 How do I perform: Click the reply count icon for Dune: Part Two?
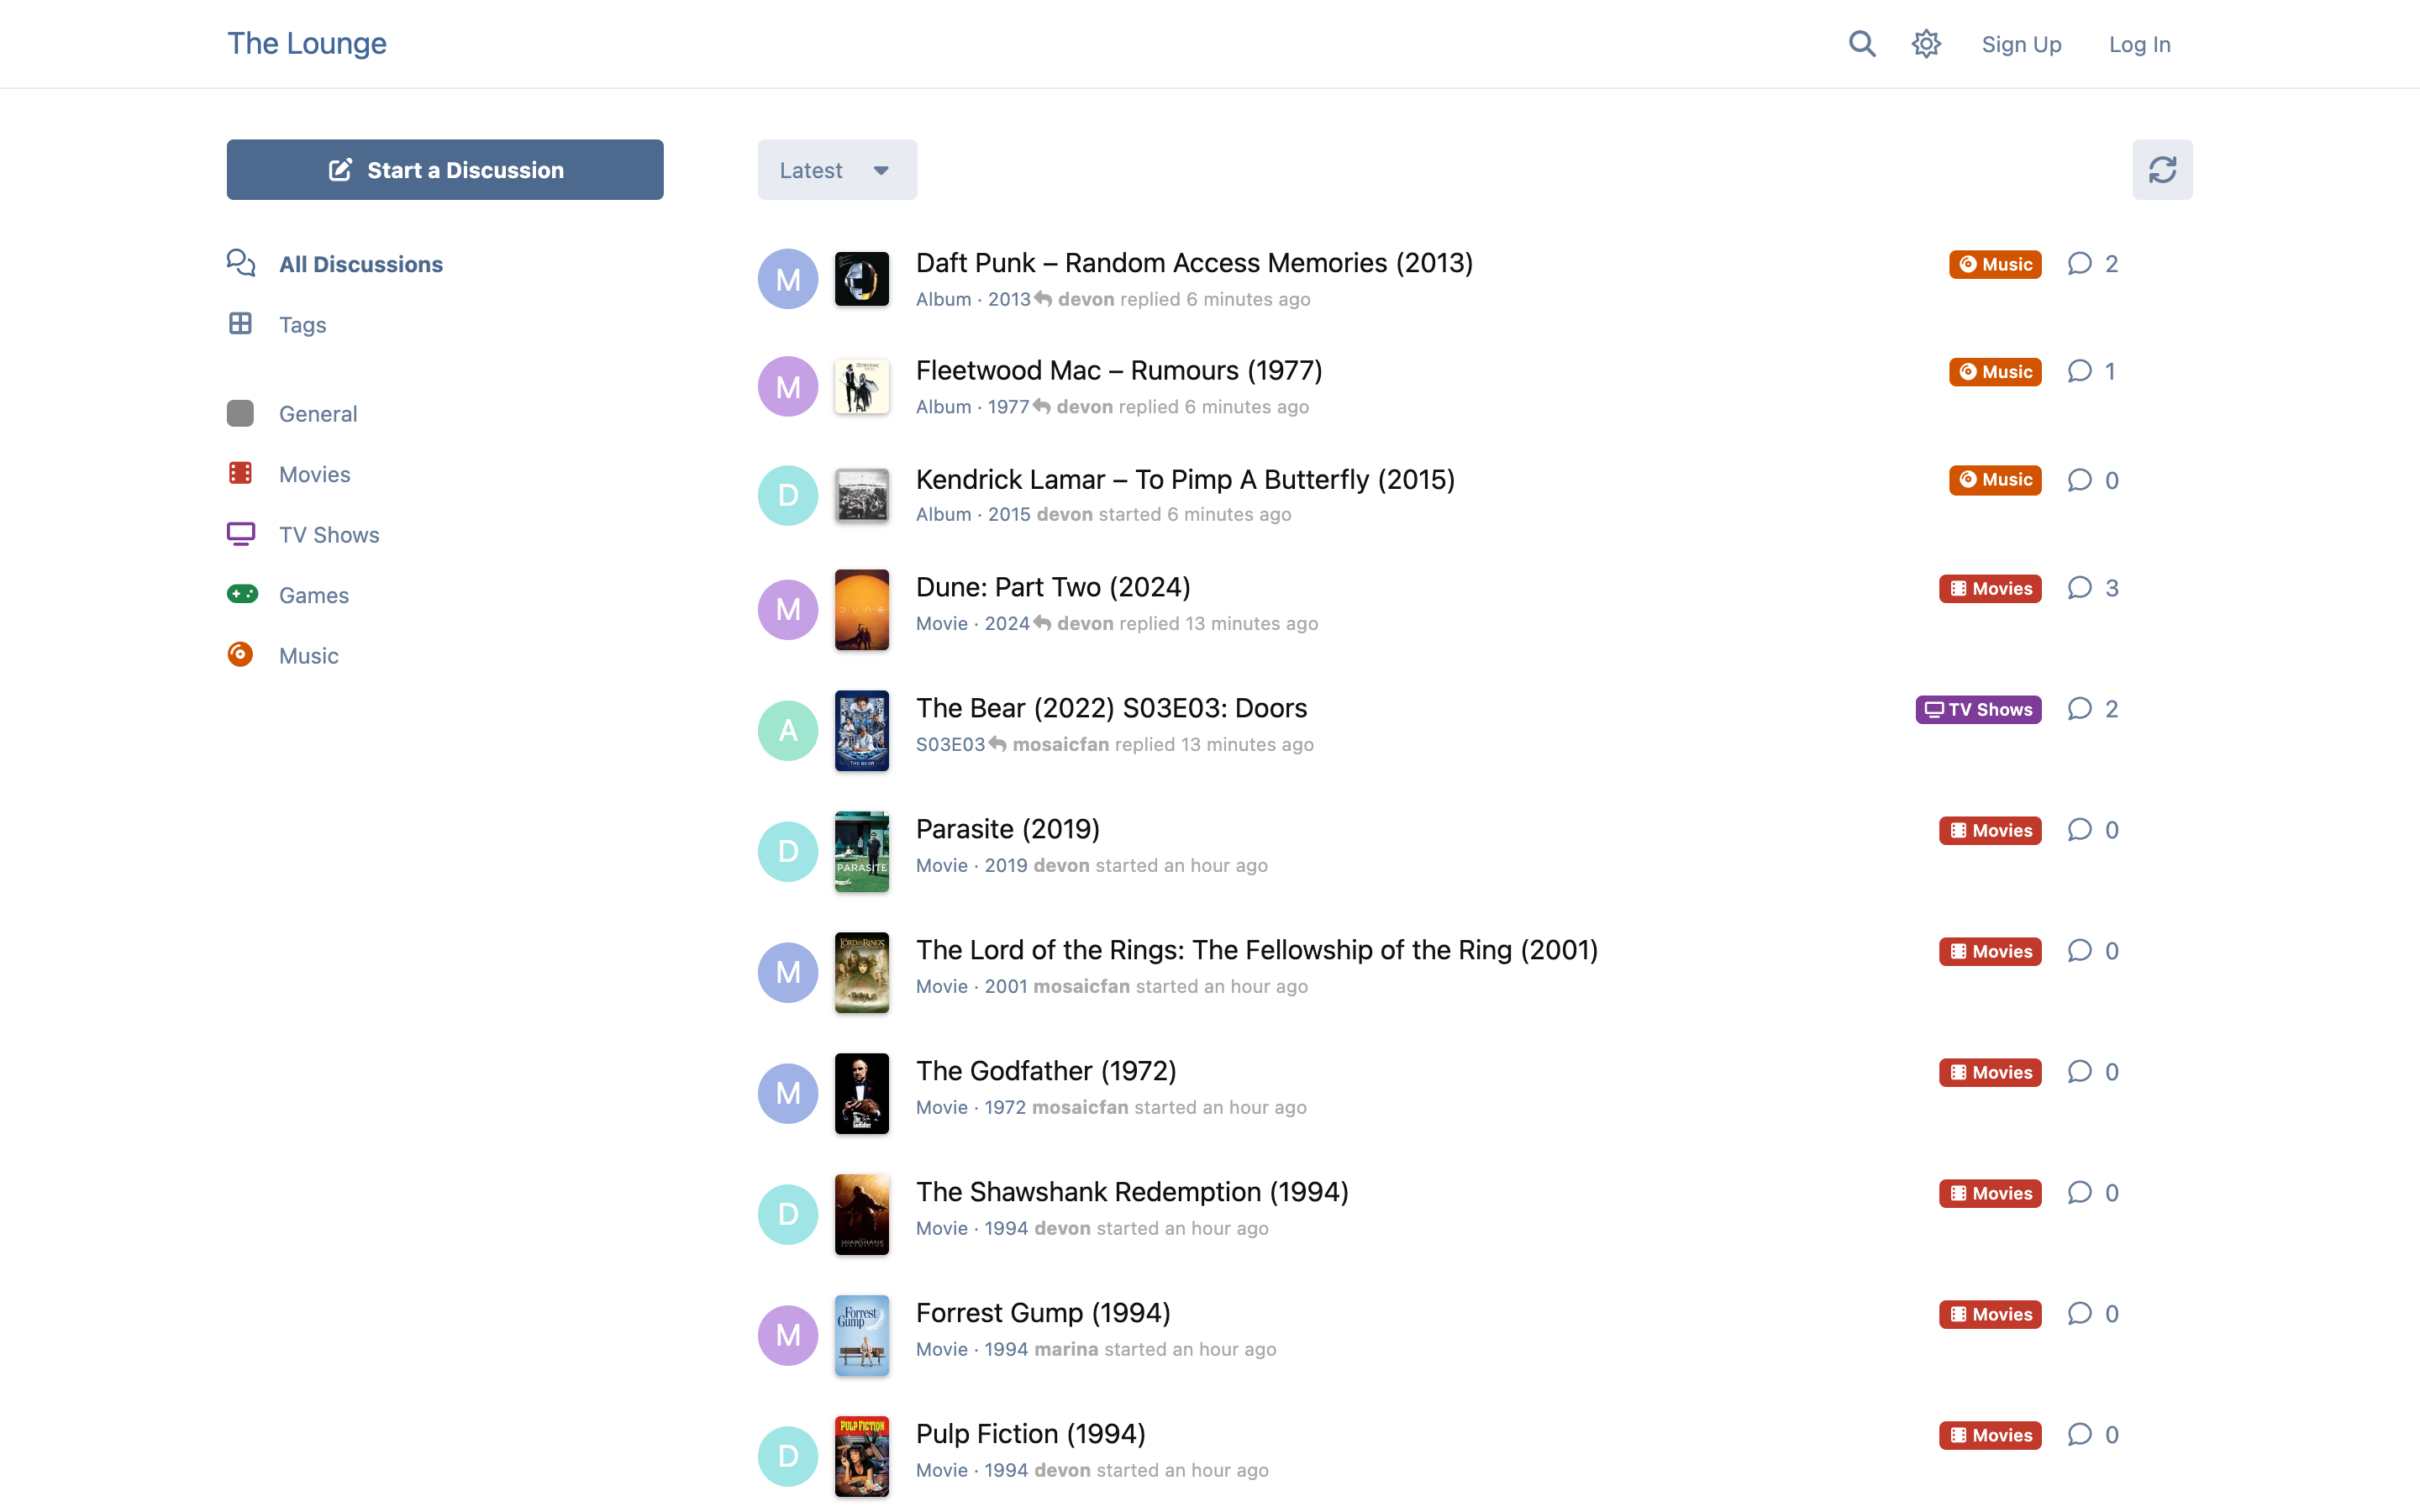[2080, 587]
